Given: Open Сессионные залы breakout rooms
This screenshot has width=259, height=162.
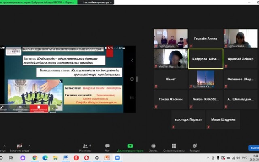Looking at the screenshot, I should coord(174,147).
